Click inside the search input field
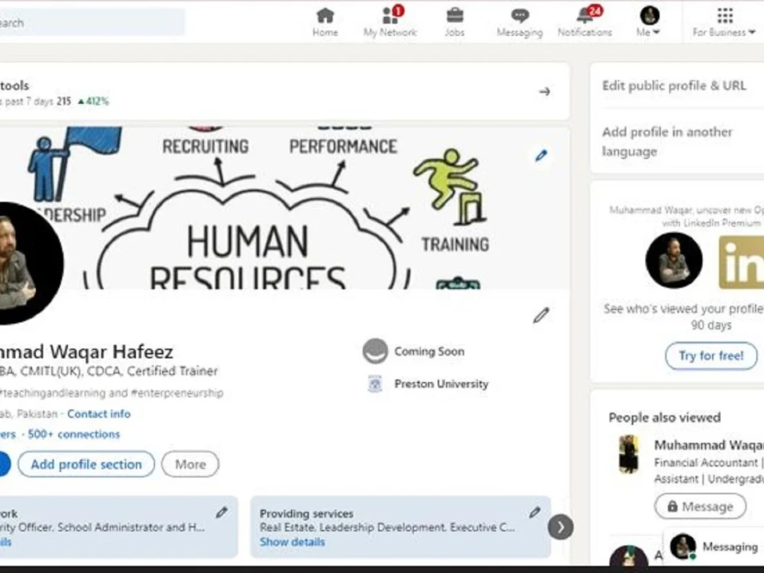The height and width of the screenshot is (573, 764). (92, 22)
